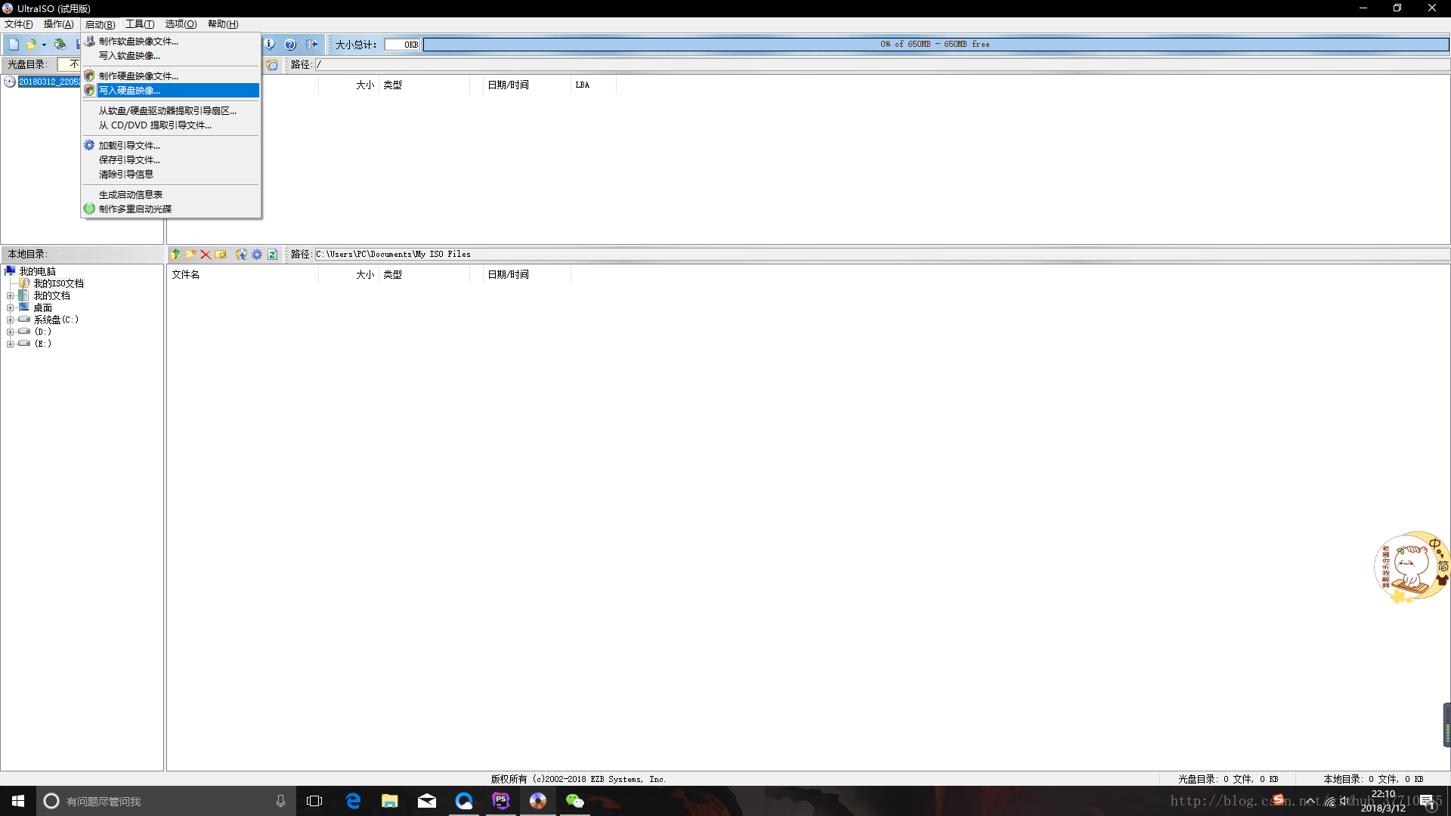Open the 帮助(H) menu

pyautogui.click(x=223, y=24)
